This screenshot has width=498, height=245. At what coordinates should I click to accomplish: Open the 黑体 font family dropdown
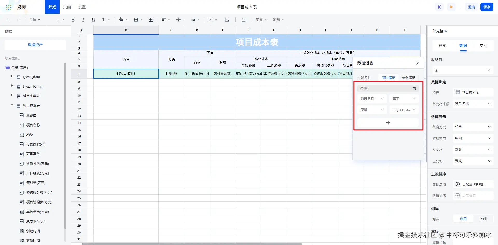(x=34, y=20)
